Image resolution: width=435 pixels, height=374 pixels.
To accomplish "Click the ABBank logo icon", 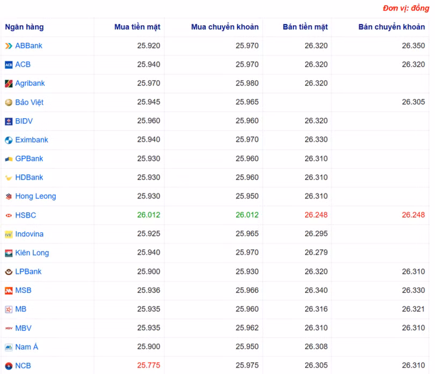I will point(9,46).
